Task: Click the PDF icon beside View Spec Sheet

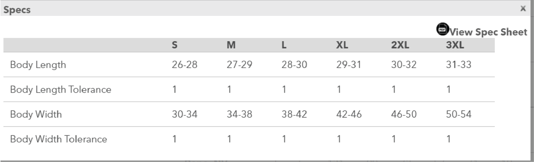Action: point(442,29)
